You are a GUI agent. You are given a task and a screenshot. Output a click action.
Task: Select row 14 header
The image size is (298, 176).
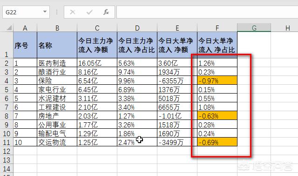7,169
